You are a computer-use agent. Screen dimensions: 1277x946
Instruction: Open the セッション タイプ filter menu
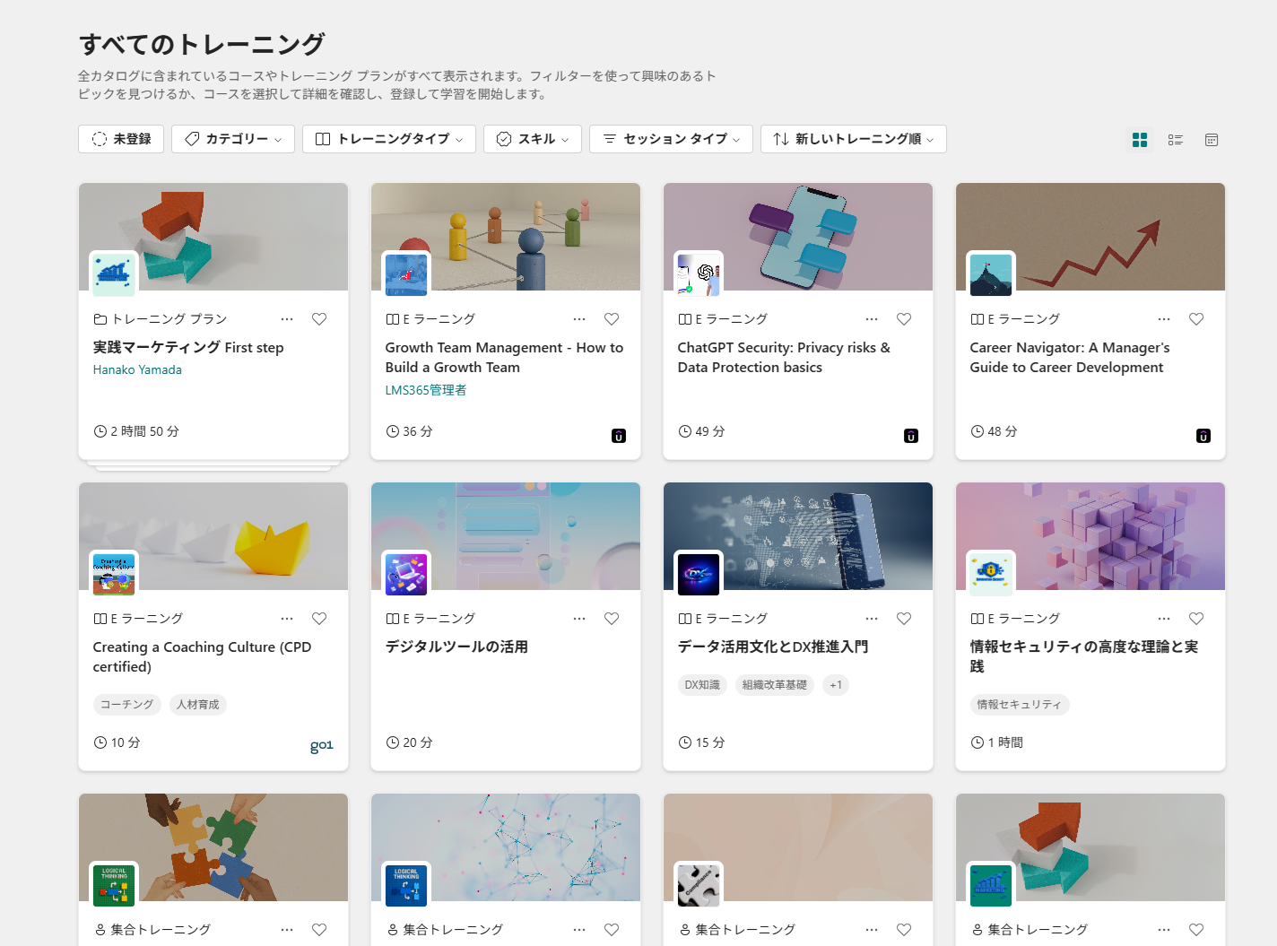(671, 139)
